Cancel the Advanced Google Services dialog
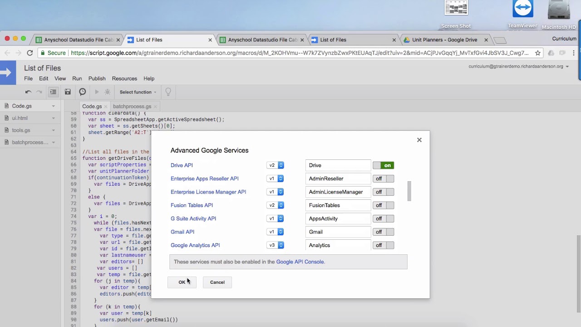The width and height of the screenshot is (581, 327). tap(217, 282)
